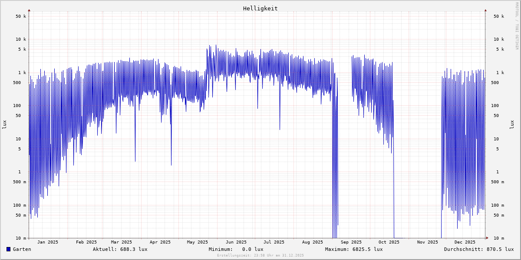
Task: Click the Dec 2025 axis label
Action: pyautogui.click(x=465, y=242)
